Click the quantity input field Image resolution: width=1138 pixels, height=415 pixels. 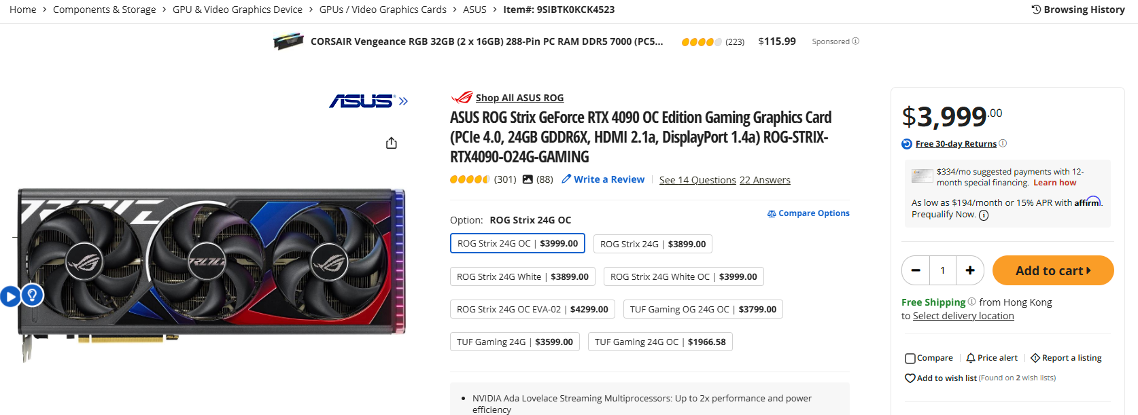pyautogui.click(x=943, y=270)
